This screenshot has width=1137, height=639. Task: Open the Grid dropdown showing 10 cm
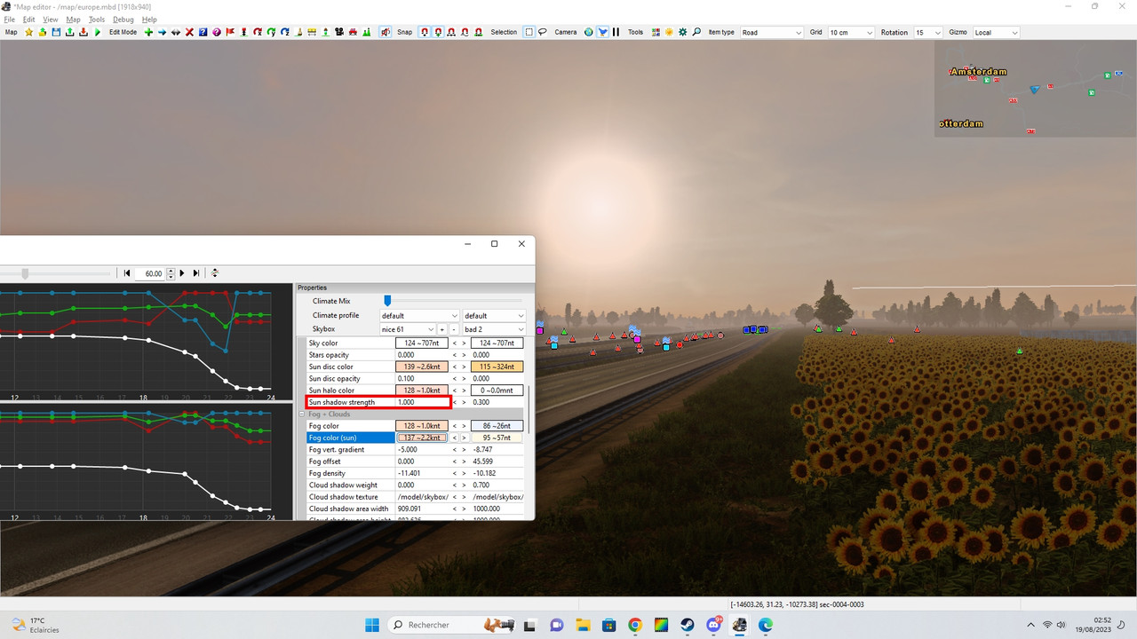(851, 32)
